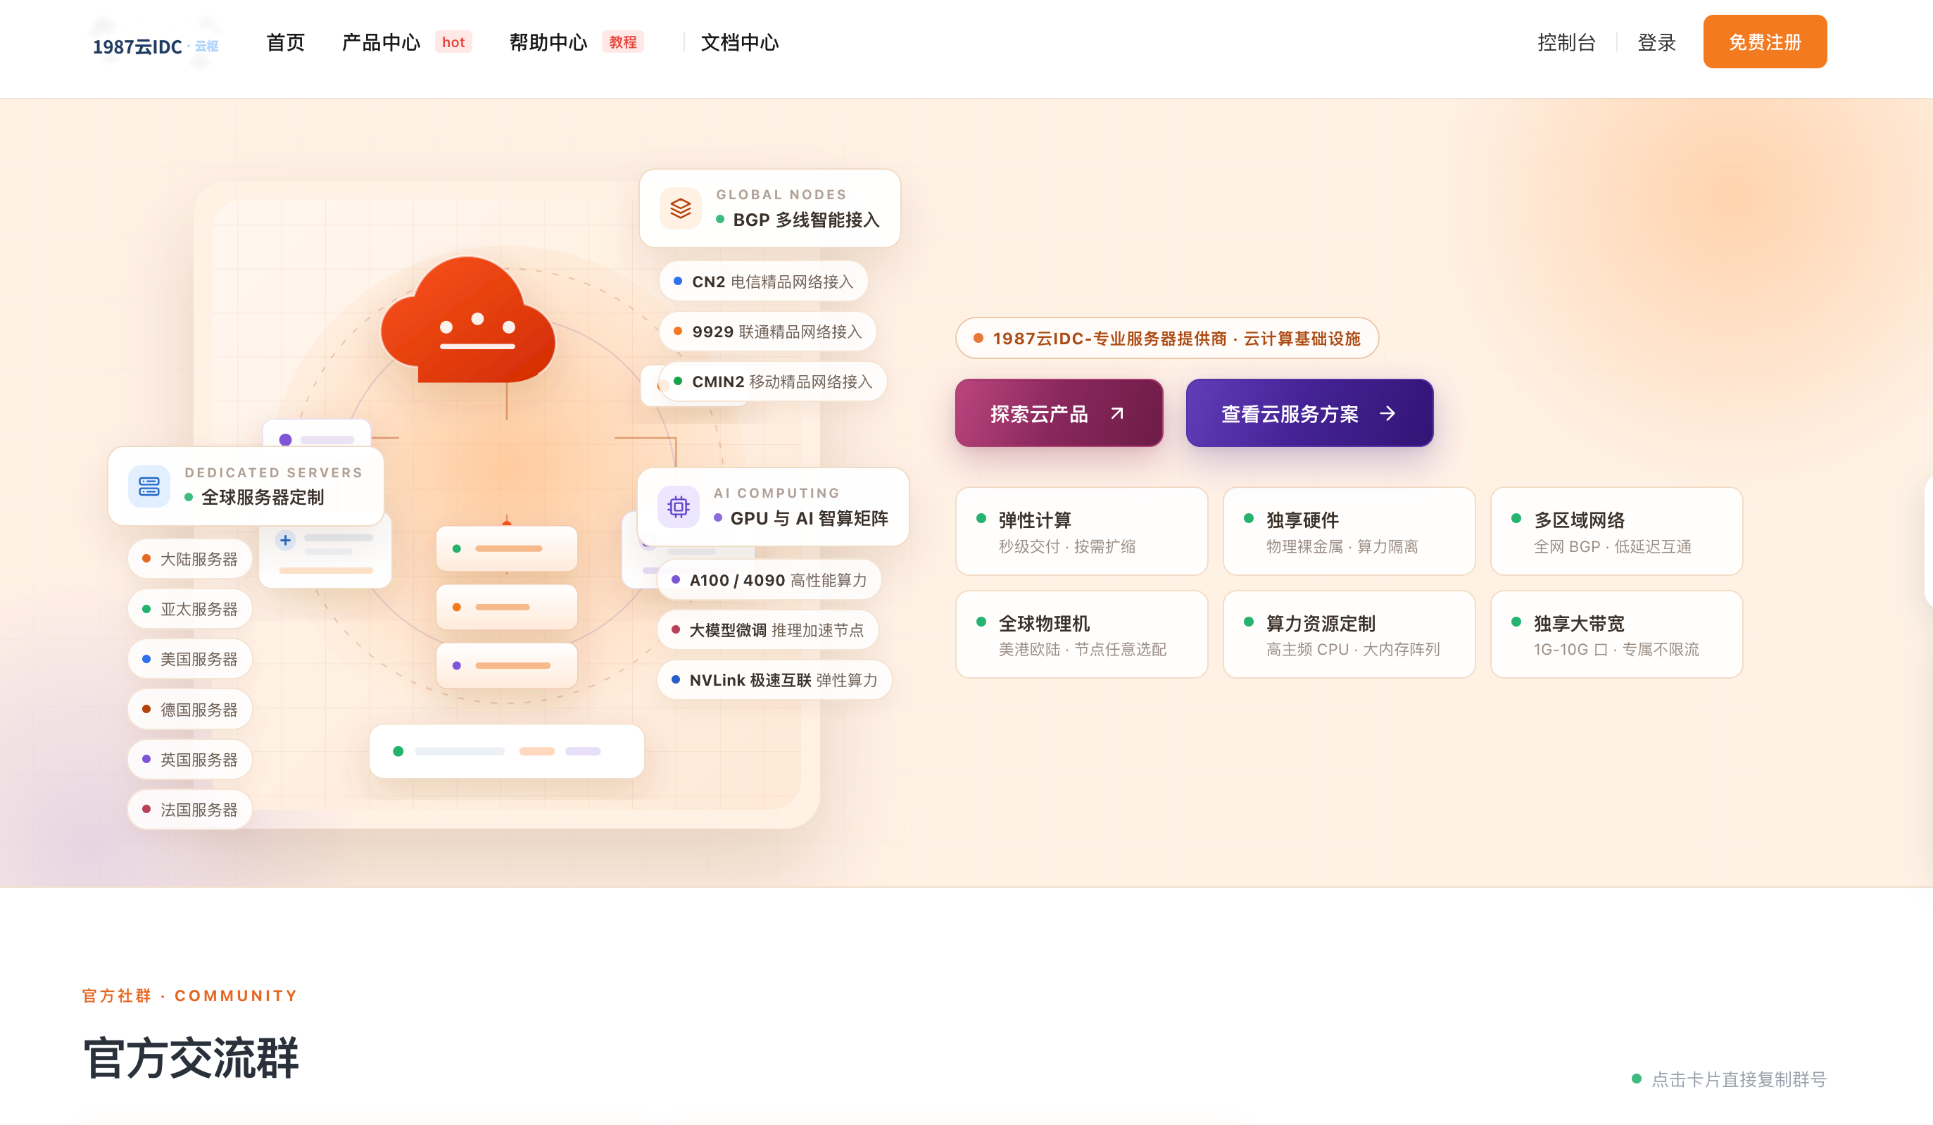Select 大模型微调 推理加速节点 pill
The width and height of the screenshot is (1933, 1125).
click(767, 629)
